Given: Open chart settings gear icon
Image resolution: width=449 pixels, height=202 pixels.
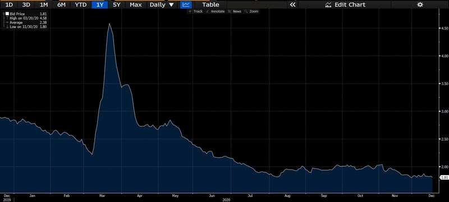Looking at the screenshot, I should pos(420,4).
